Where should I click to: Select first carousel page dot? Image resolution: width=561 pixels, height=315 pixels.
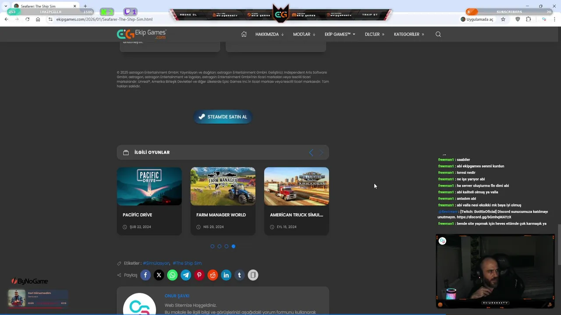[213, 246]
